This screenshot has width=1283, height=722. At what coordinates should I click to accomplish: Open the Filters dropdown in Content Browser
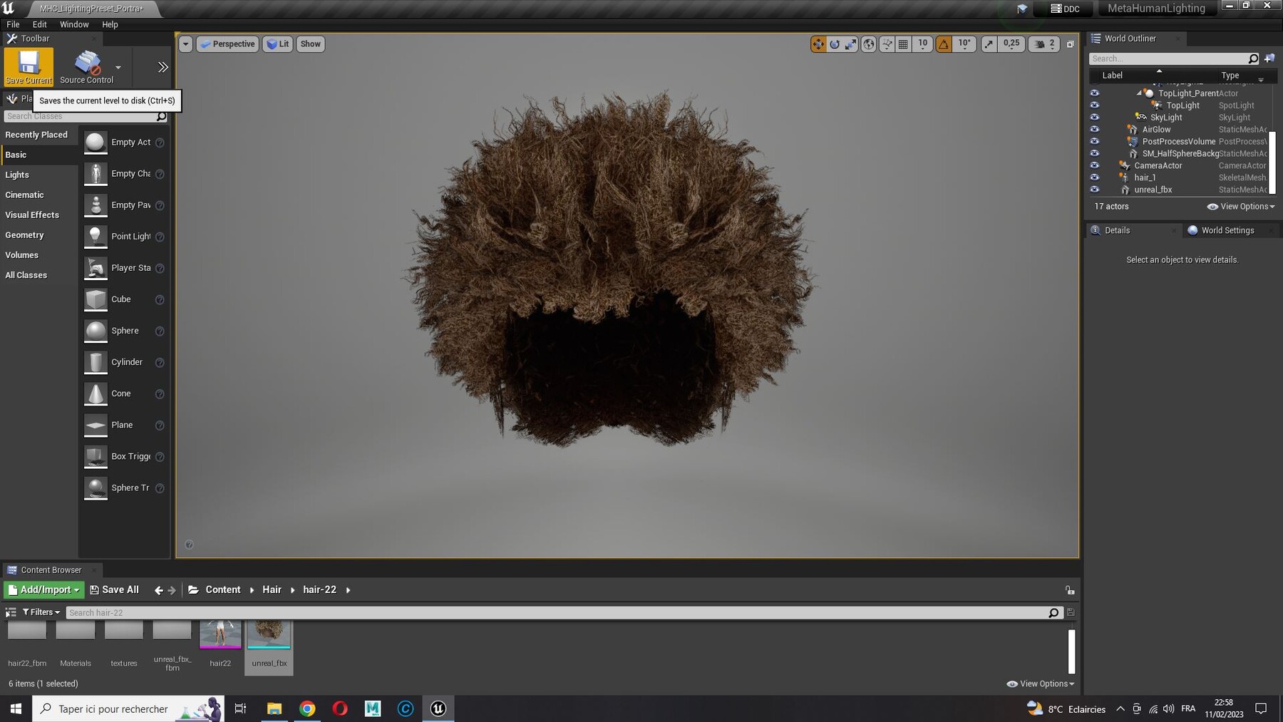[x=41, y=612]
